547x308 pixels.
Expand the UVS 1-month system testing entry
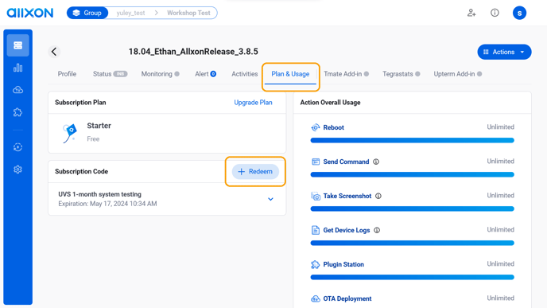point(270,199)
